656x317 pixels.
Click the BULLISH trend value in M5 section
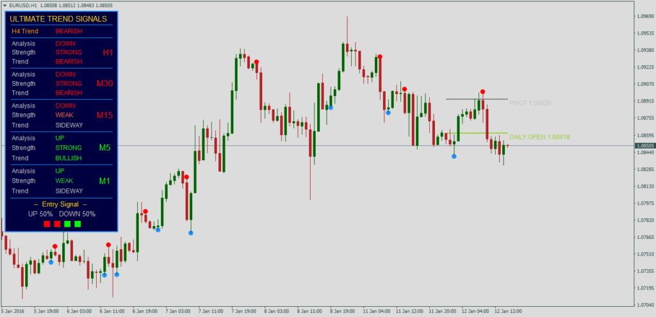[68, 158]
